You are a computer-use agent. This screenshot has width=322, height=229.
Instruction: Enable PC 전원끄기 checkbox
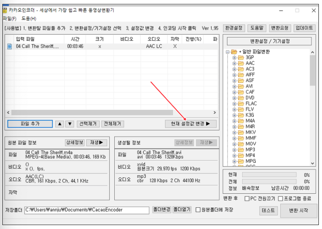click(247, 198)
